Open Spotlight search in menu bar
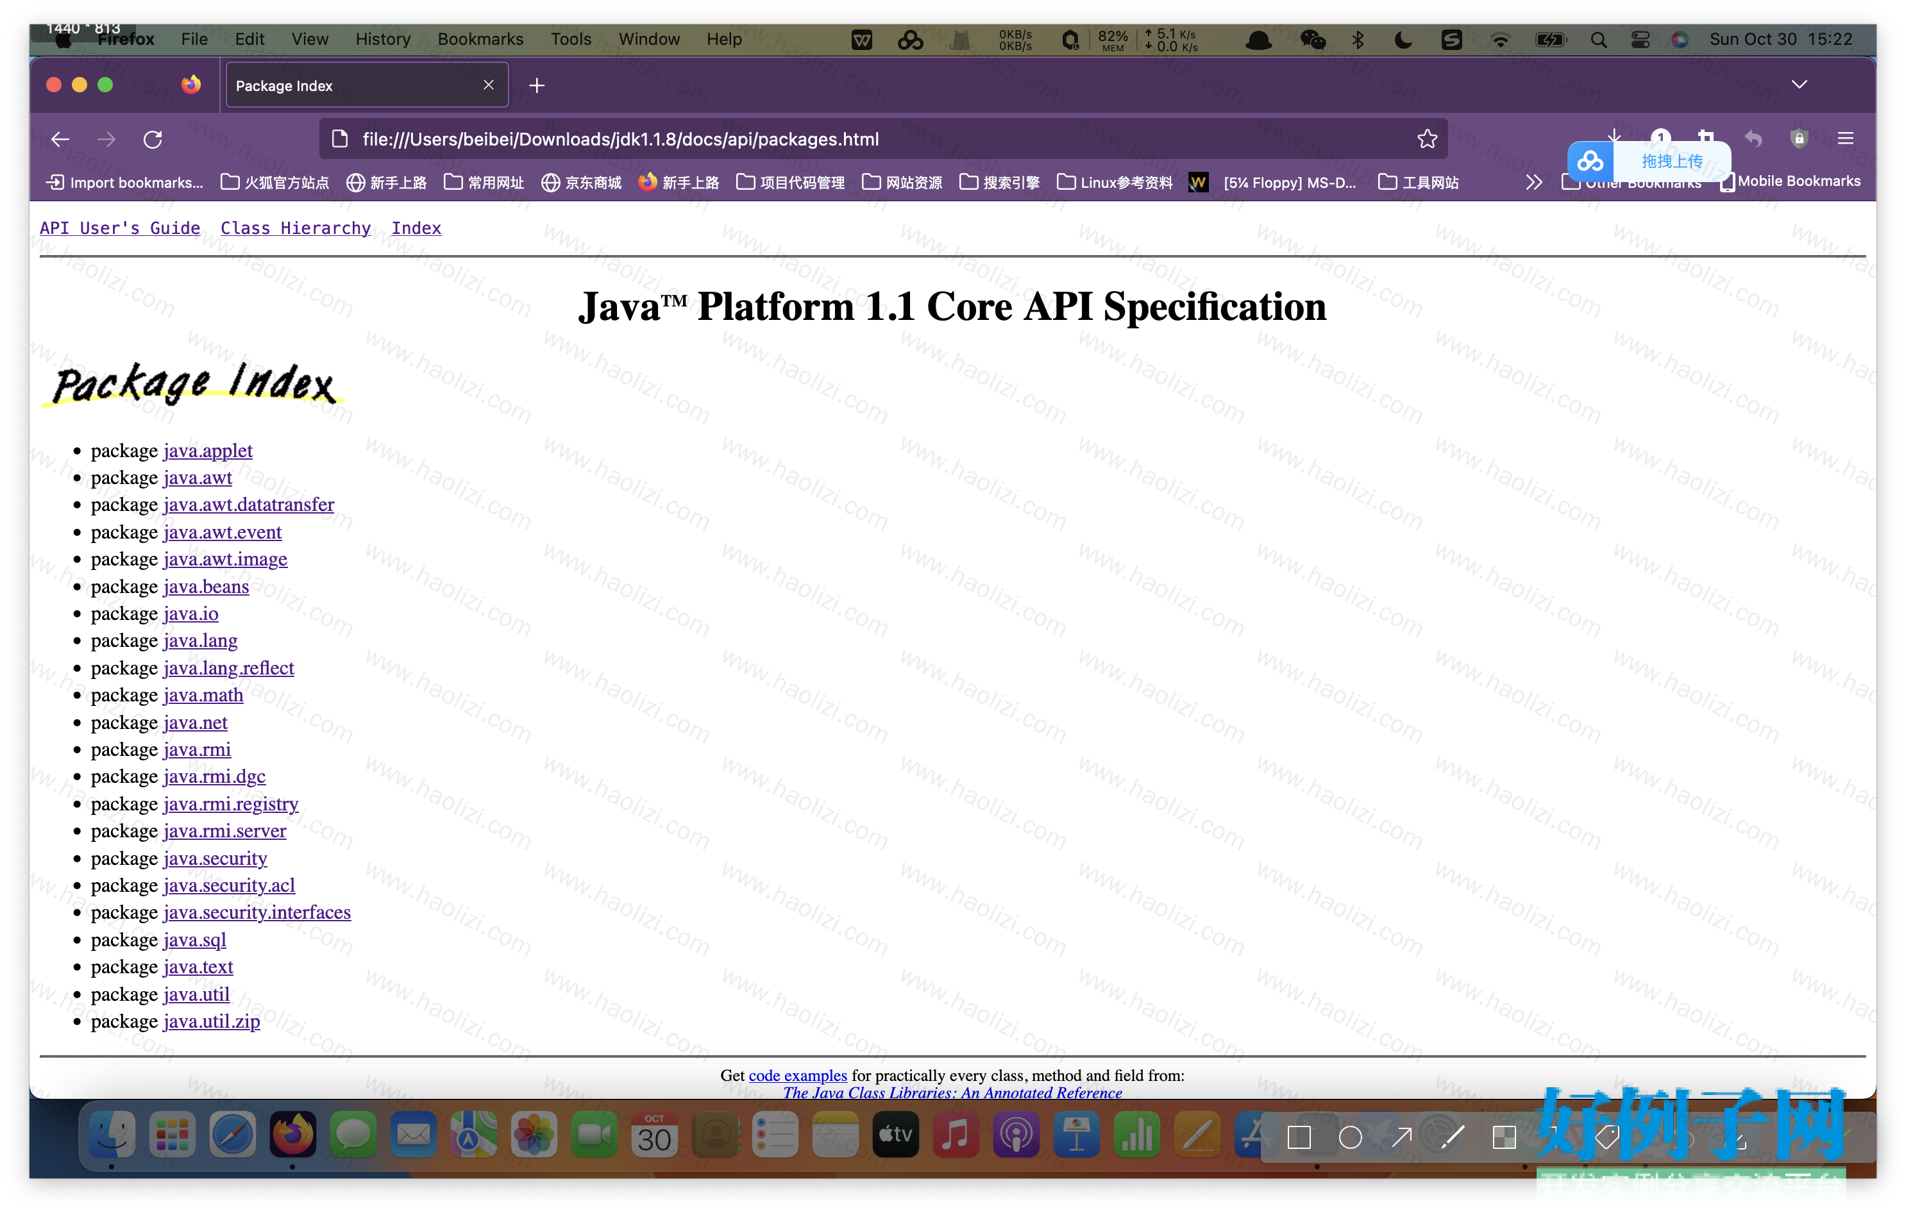 click(1598, 40)
